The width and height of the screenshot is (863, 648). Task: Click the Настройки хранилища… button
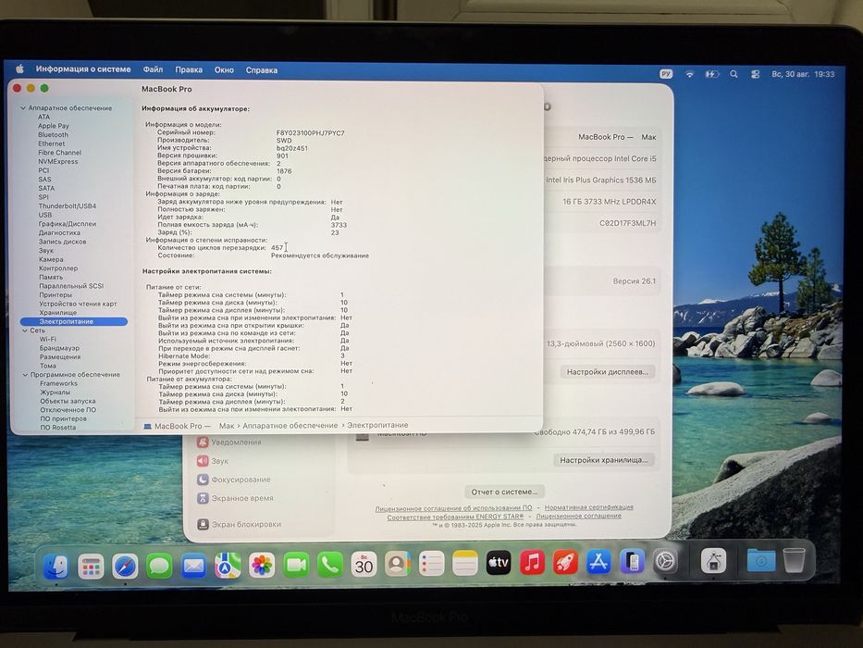(x=603, y=460)
